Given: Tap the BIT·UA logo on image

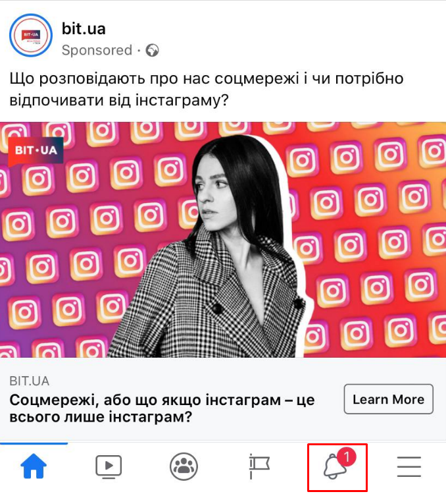Looking at the screenshot, I should click(36, 152).
